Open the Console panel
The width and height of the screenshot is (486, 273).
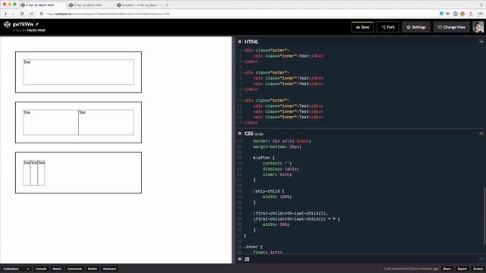click(x=41, y=268)
